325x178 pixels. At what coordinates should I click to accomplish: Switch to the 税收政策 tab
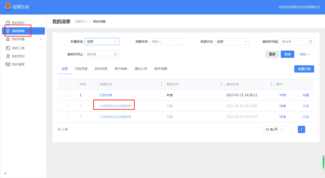tap(101, 69)
